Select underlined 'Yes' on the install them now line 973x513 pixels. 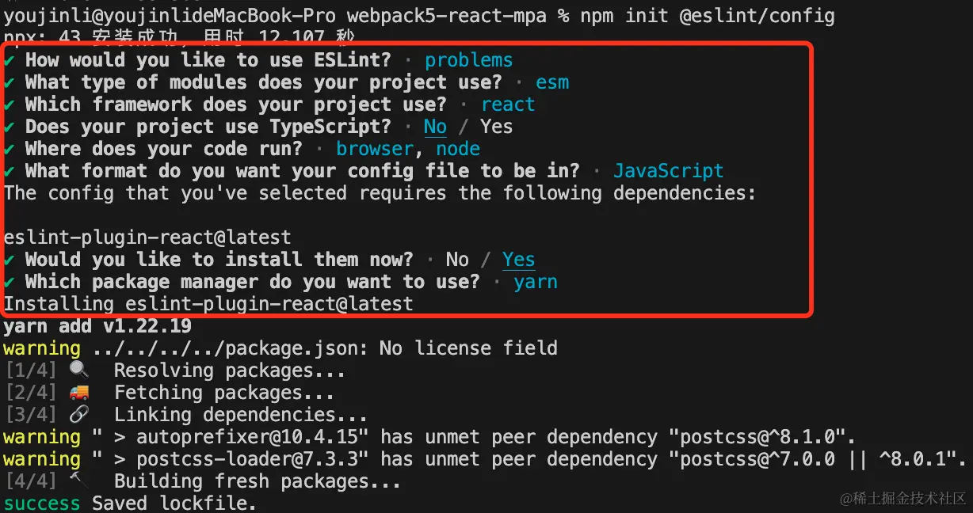tap(518, 260)
